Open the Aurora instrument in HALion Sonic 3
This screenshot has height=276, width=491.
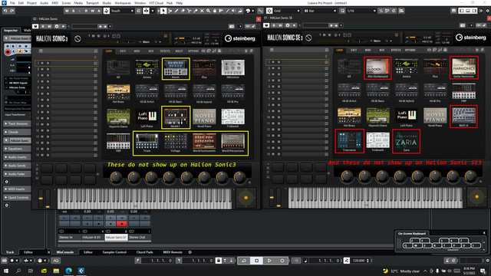click(176, 68)
